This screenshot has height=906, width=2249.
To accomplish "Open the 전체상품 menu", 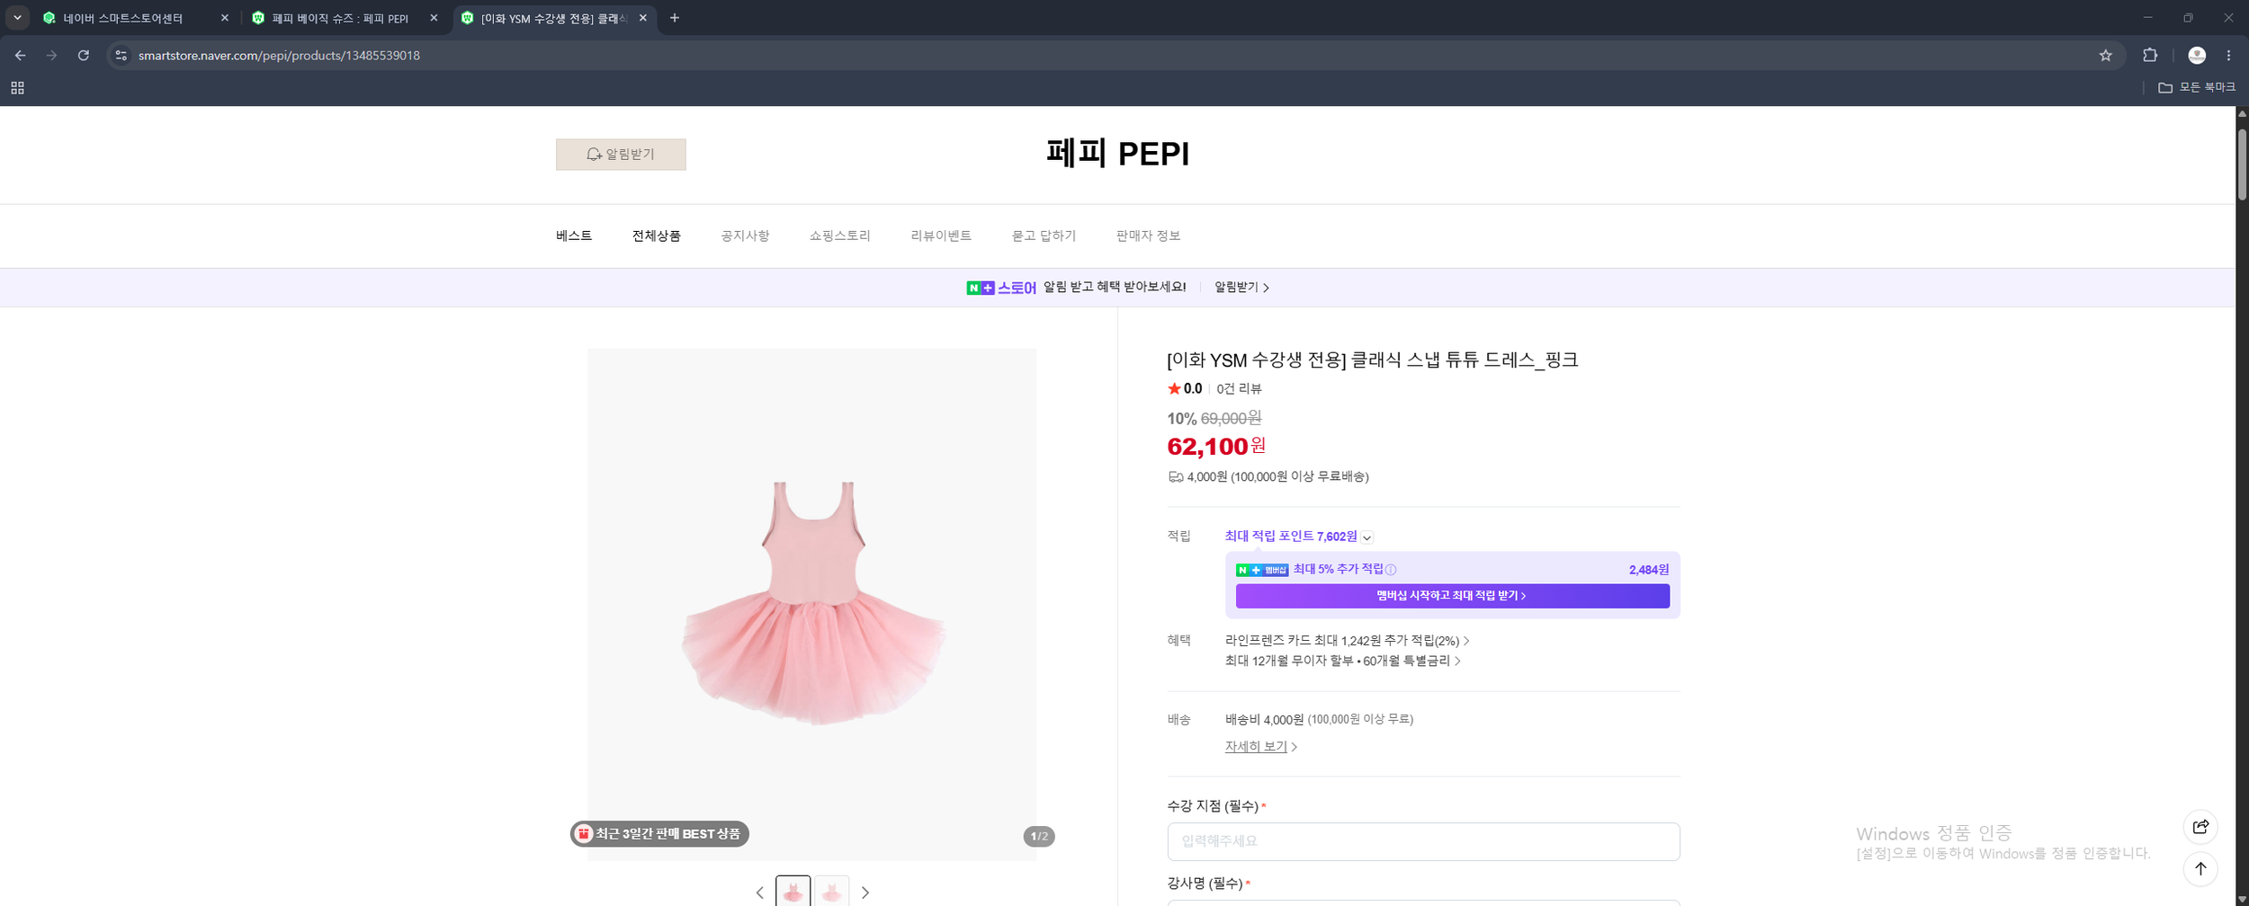I will pyautogui.click(x=657, y=235).
